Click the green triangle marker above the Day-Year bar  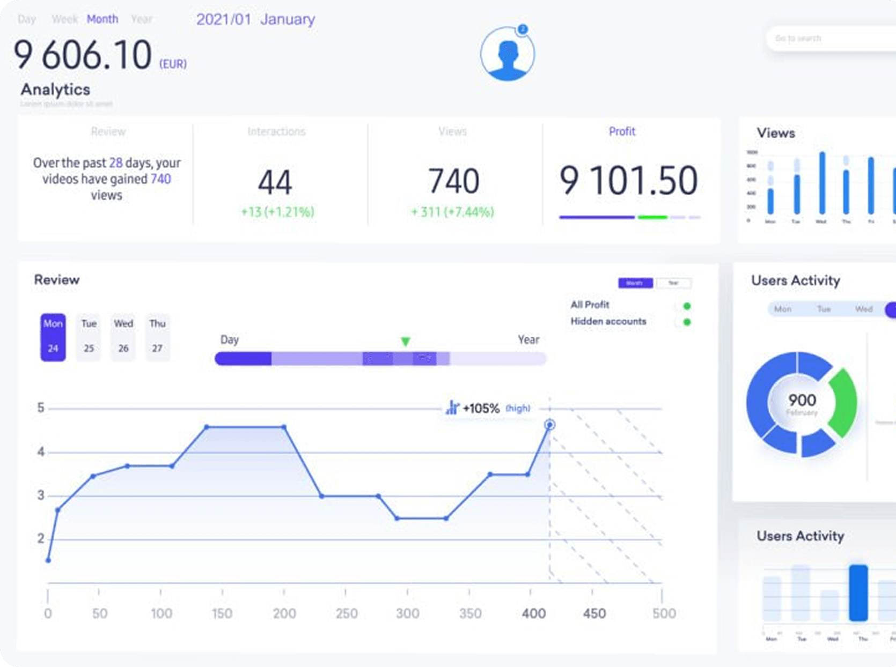point(406,342)
